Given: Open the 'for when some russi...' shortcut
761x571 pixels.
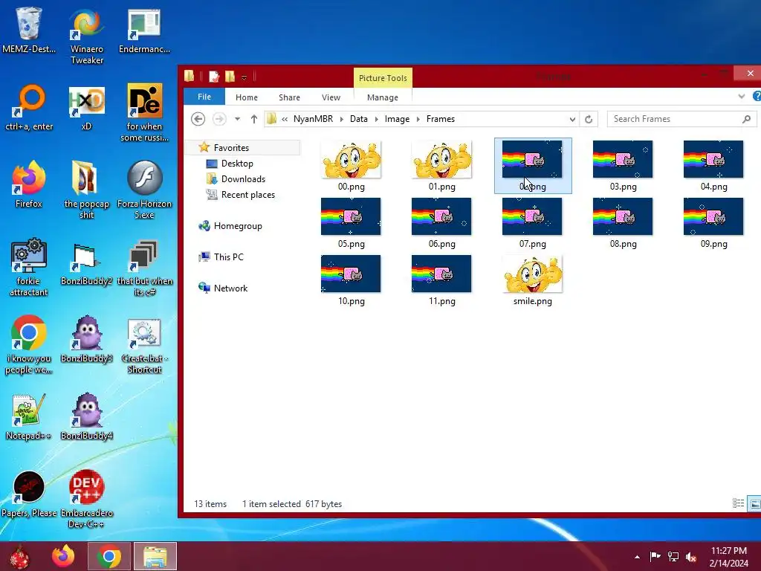Looking at the screenshot, I should (x=144, y=113).
